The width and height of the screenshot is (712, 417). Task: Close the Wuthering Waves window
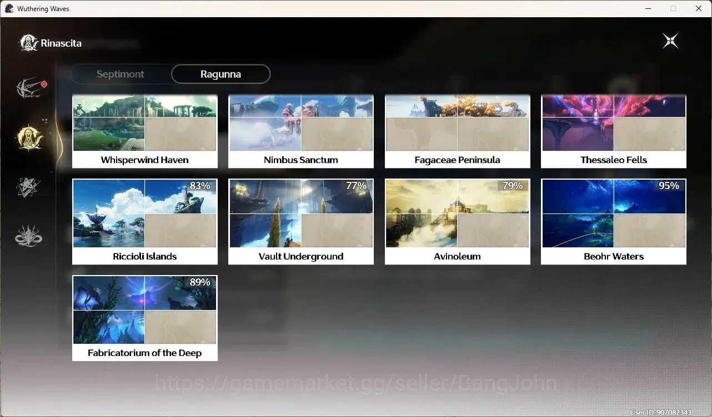pyautogui.click(x=699, y=9)
